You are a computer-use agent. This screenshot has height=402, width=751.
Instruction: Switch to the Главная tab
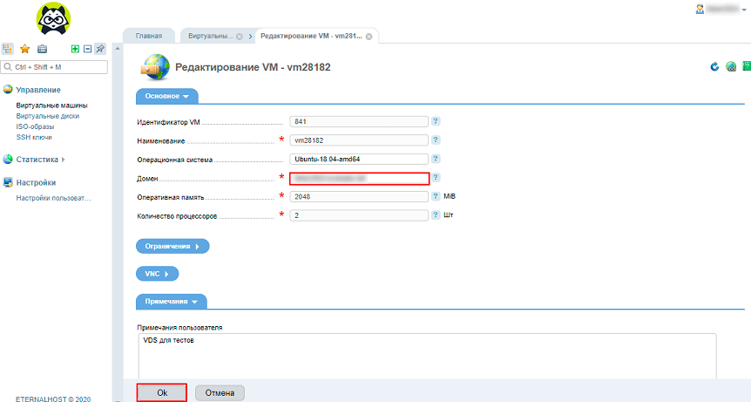149,37
